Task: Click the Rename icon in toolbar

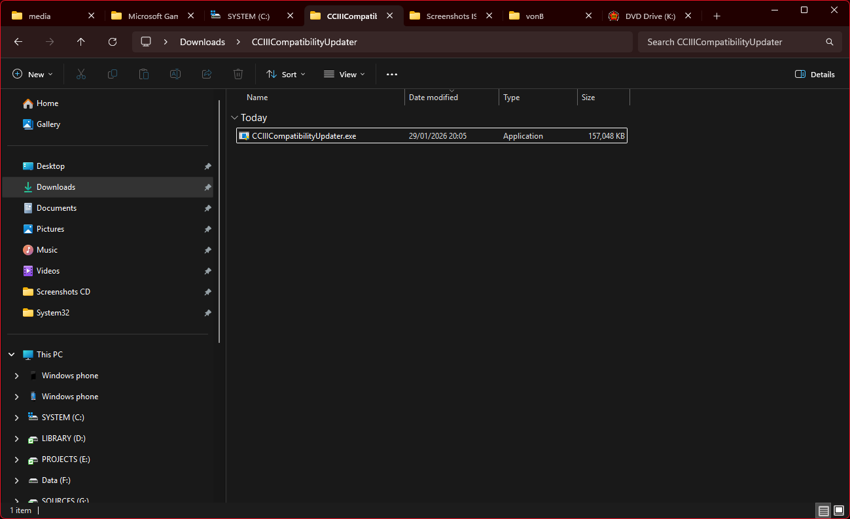Action: tap(175, 75)
